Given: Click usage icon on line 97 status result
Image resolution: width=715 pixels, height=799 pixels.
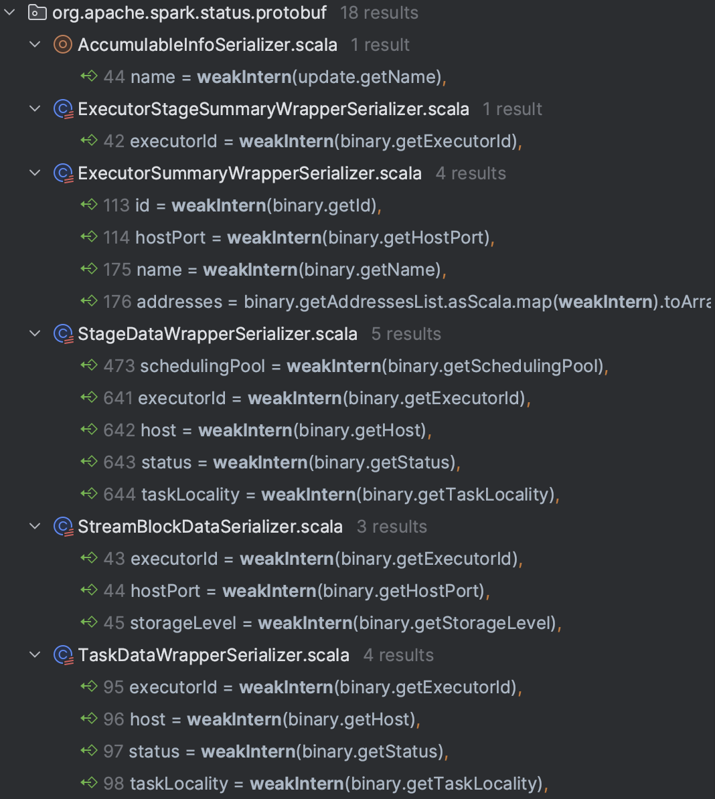Looking at the screenshot, I should 88,750.
